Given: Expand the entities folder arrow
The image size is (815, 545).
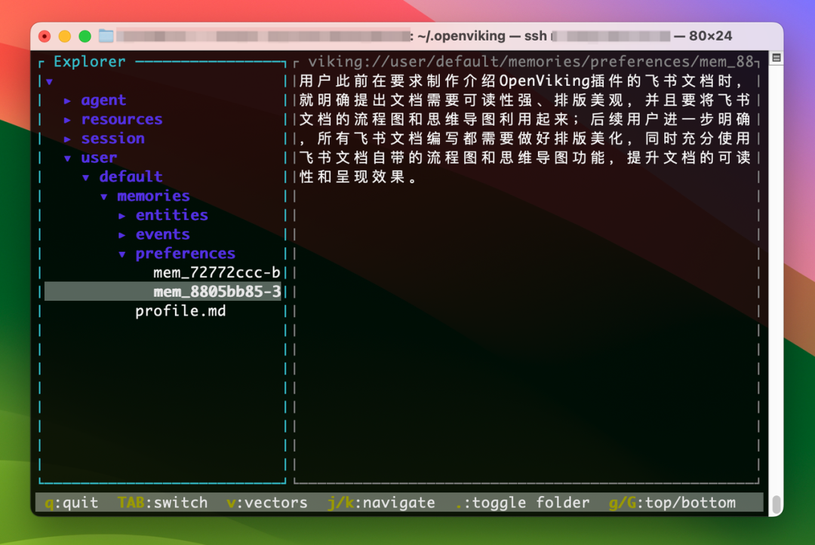Looking at the screenshot, I should coord(122,216).
